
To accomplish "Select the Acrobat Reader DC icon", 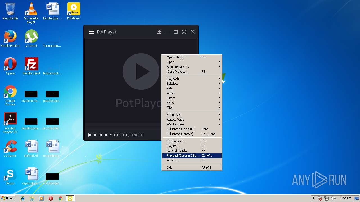I will [x=10, y=123].
